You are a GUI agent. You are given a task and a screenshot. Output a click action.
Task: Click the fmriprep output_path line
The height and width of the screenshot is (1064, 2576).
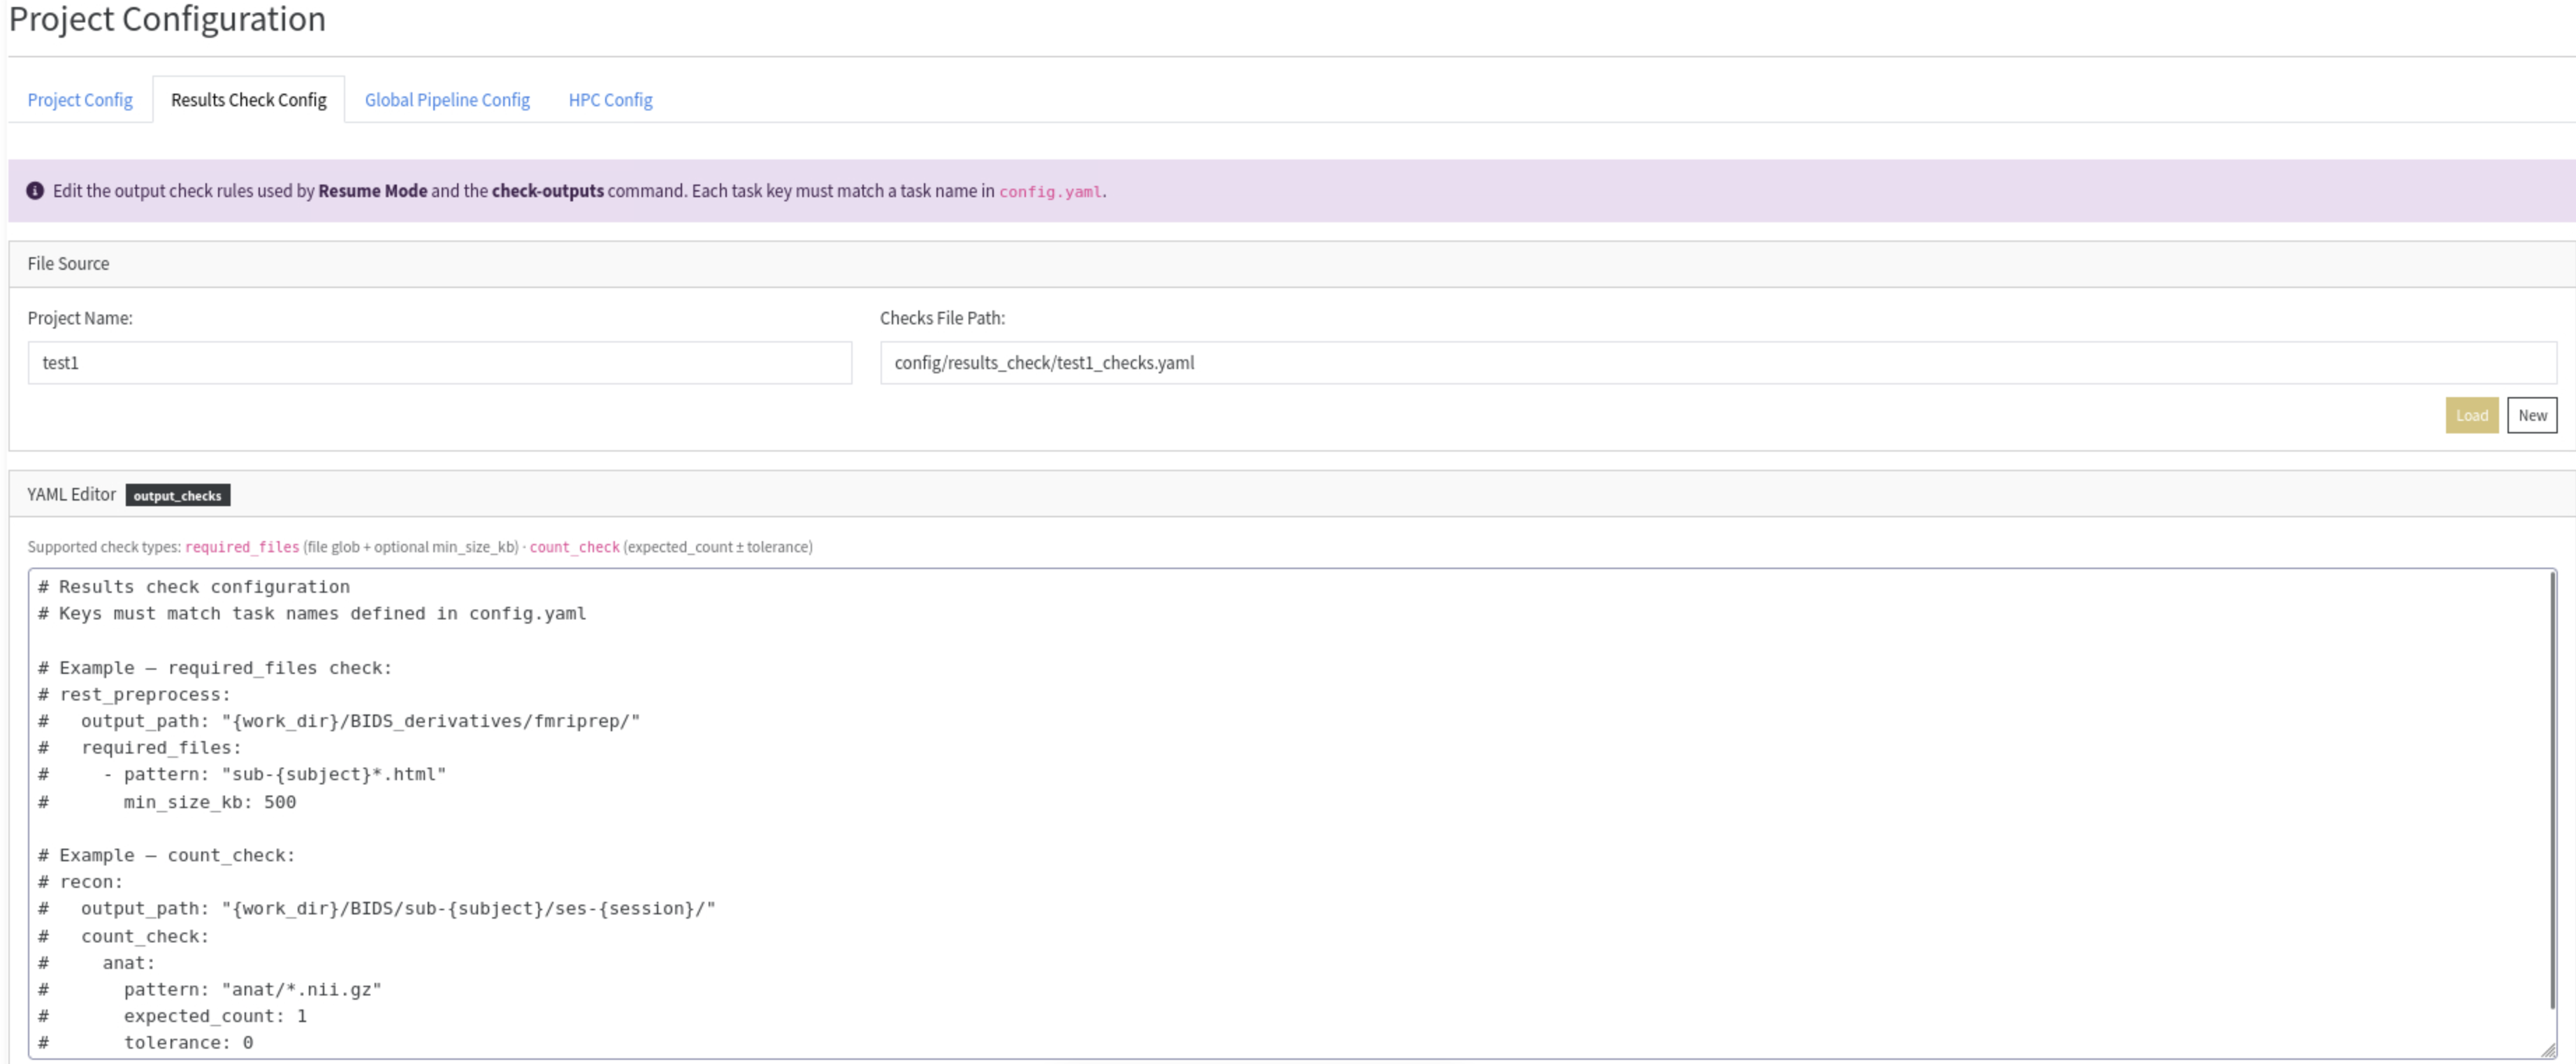coord(339,721)
